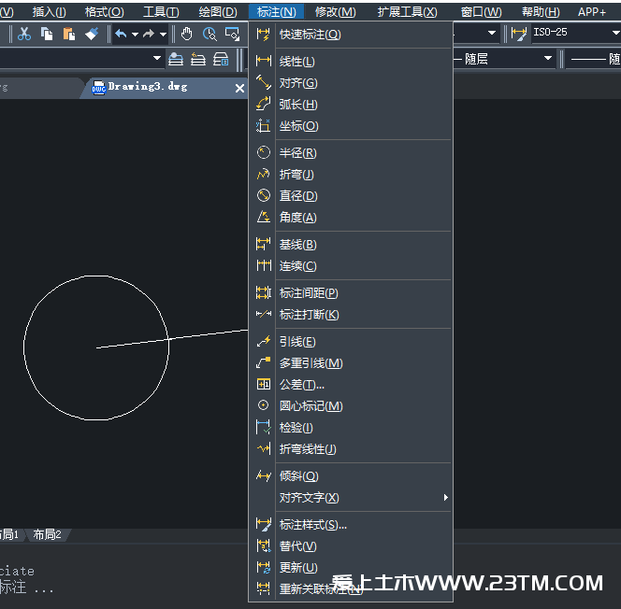Open the Draw (绘图) menu
This screenshot has height=609, width=621.
(x=217, y=11)
